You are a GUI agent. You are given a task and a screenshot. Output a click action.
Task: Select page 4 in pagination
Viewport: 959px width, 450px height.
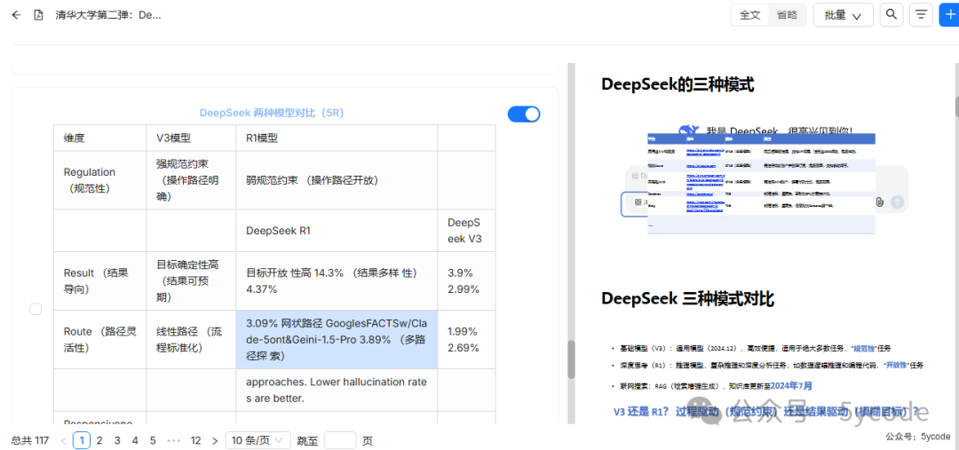(x=135, y=440)
